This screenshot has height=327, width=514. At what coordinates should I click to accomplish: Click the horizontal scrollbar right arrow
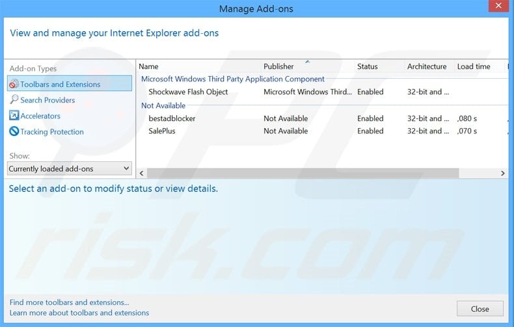coord(503,173)
